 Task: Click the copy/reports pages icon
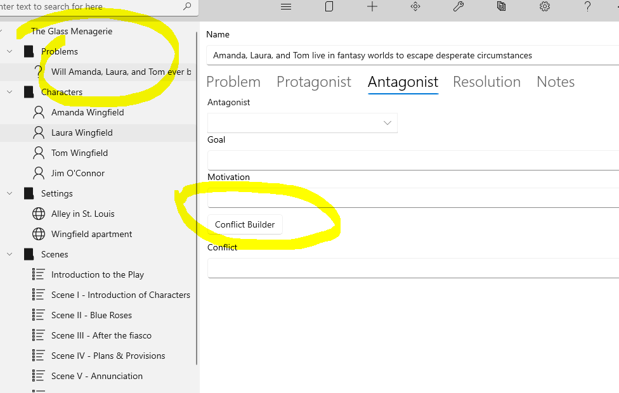click(501, 7)
